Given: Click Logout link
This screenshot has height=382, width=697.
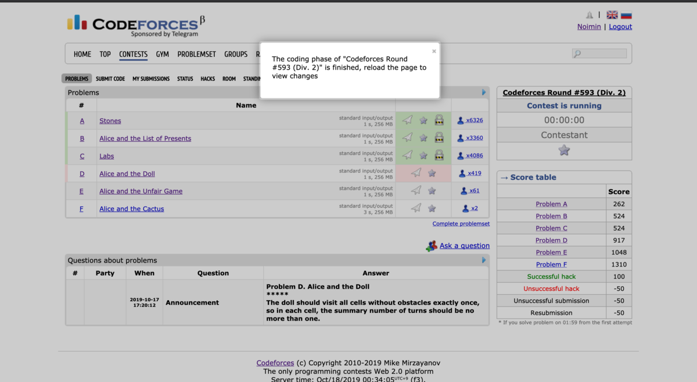Looking at the screenshot, I should 620,27.
